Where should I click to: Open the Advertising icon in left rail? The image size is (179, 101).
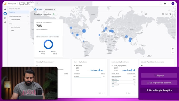coord(5,22)
